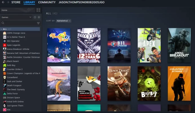This screenshot has width=195, height=113.
Task: Click Initial Drift Online sidebar icon
Action: [5, 101]
